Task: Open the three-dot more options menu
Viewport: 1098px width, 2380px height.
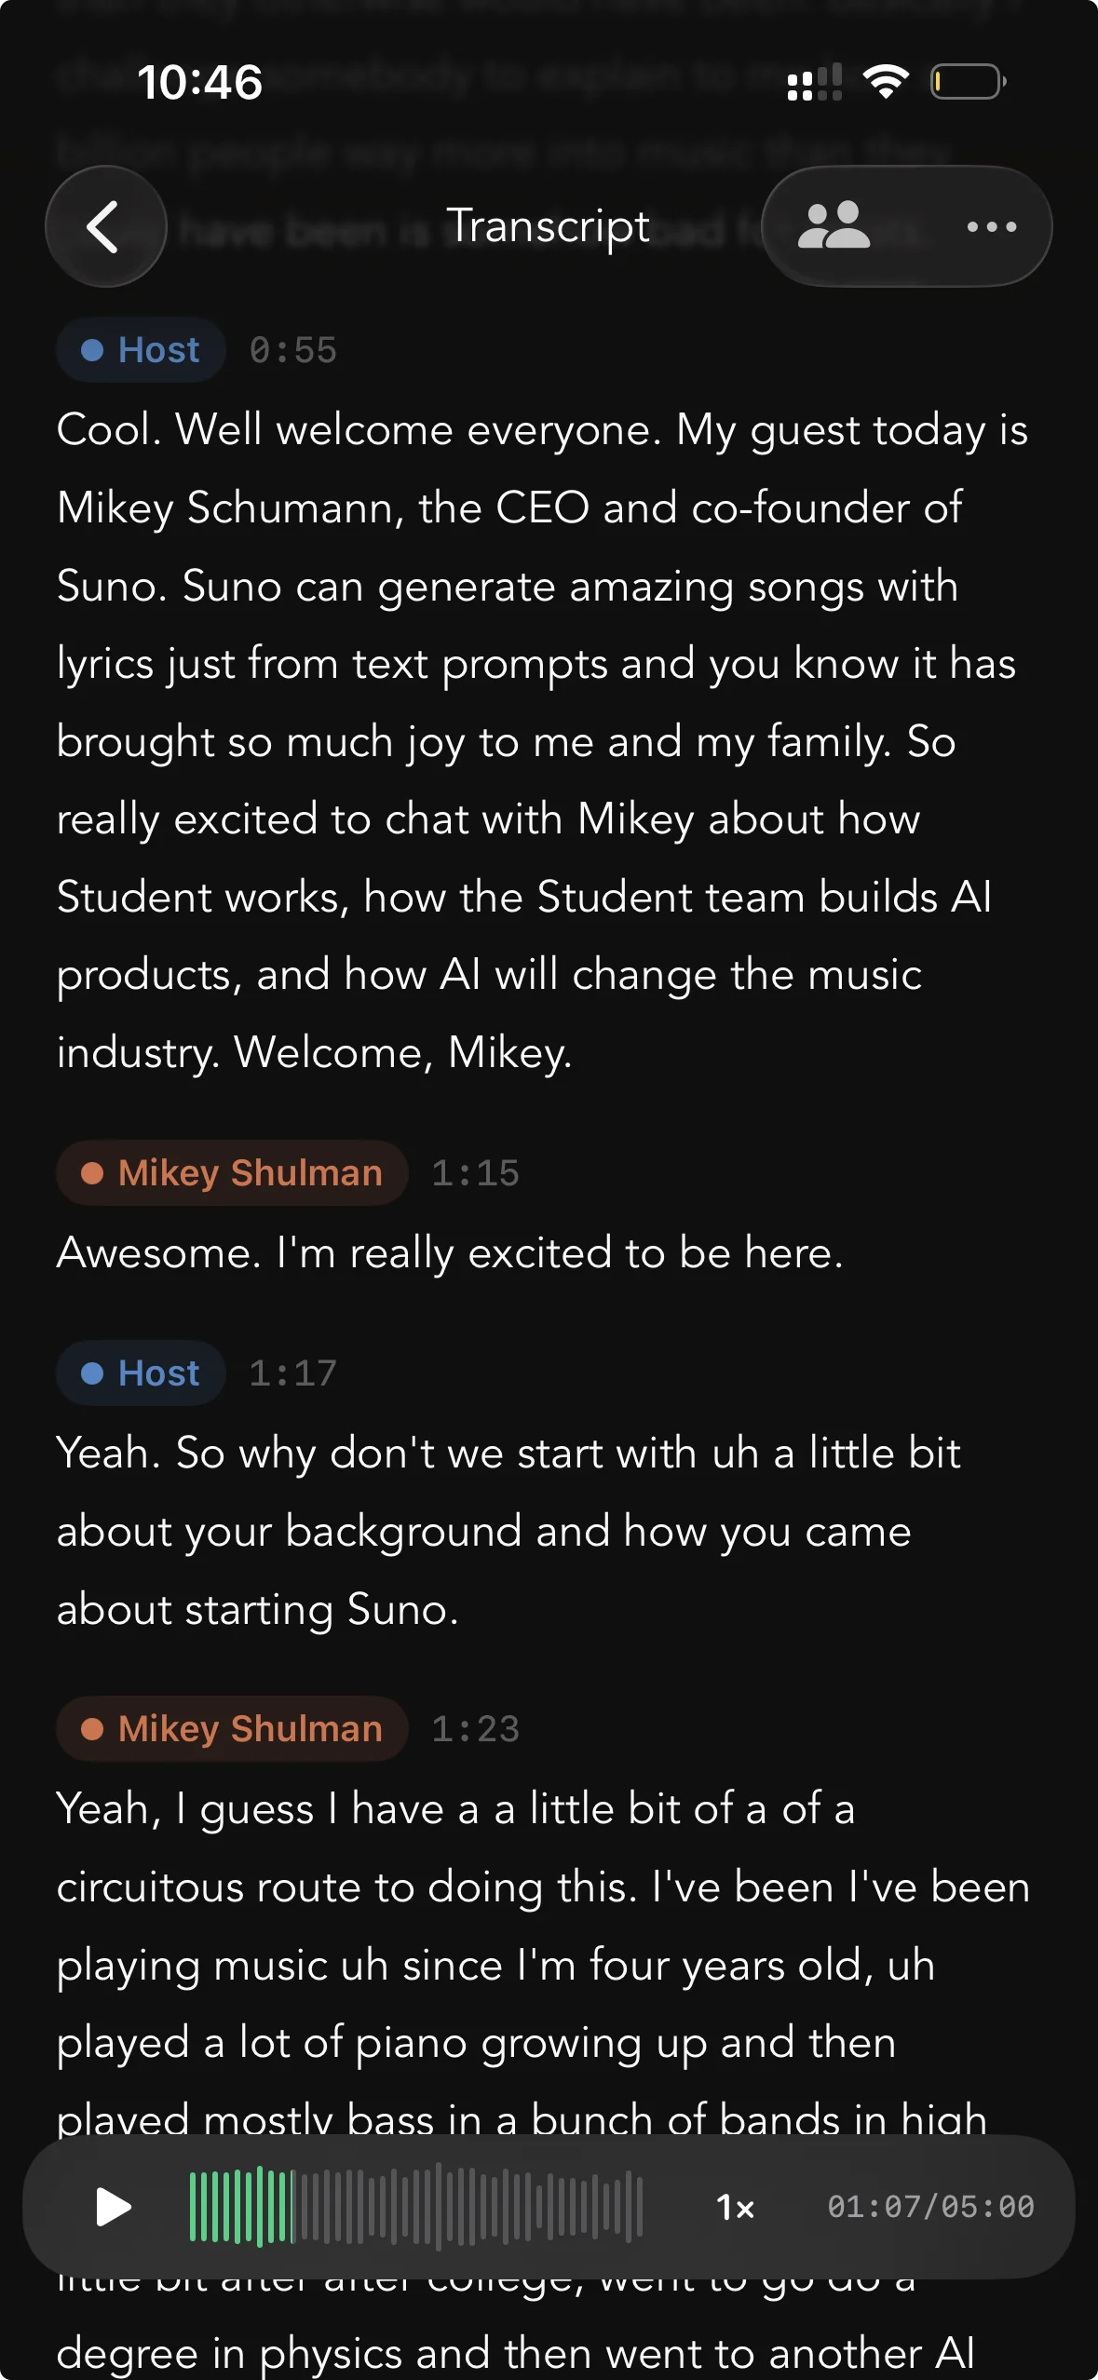Action: [x=991, y=226]
